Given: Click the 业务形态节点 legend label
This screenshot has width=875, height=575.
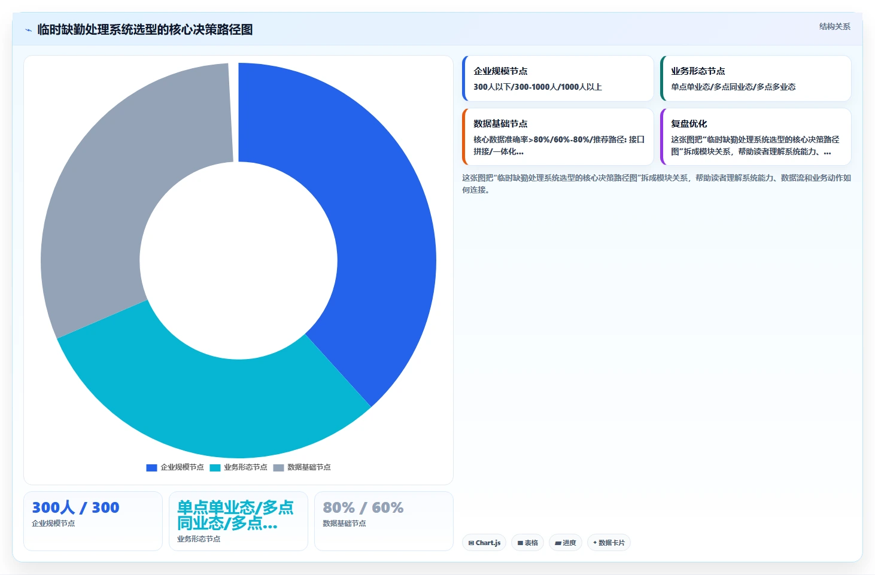Looking at the screenshot, I should click(x=245, y=467).
